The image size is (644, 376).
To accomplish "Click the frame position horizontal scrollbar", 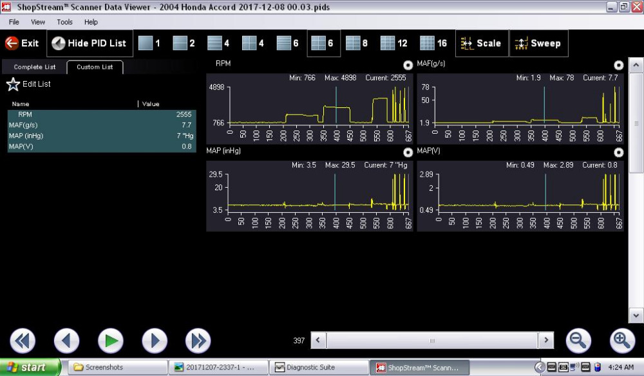I will (x=432, y=341).
